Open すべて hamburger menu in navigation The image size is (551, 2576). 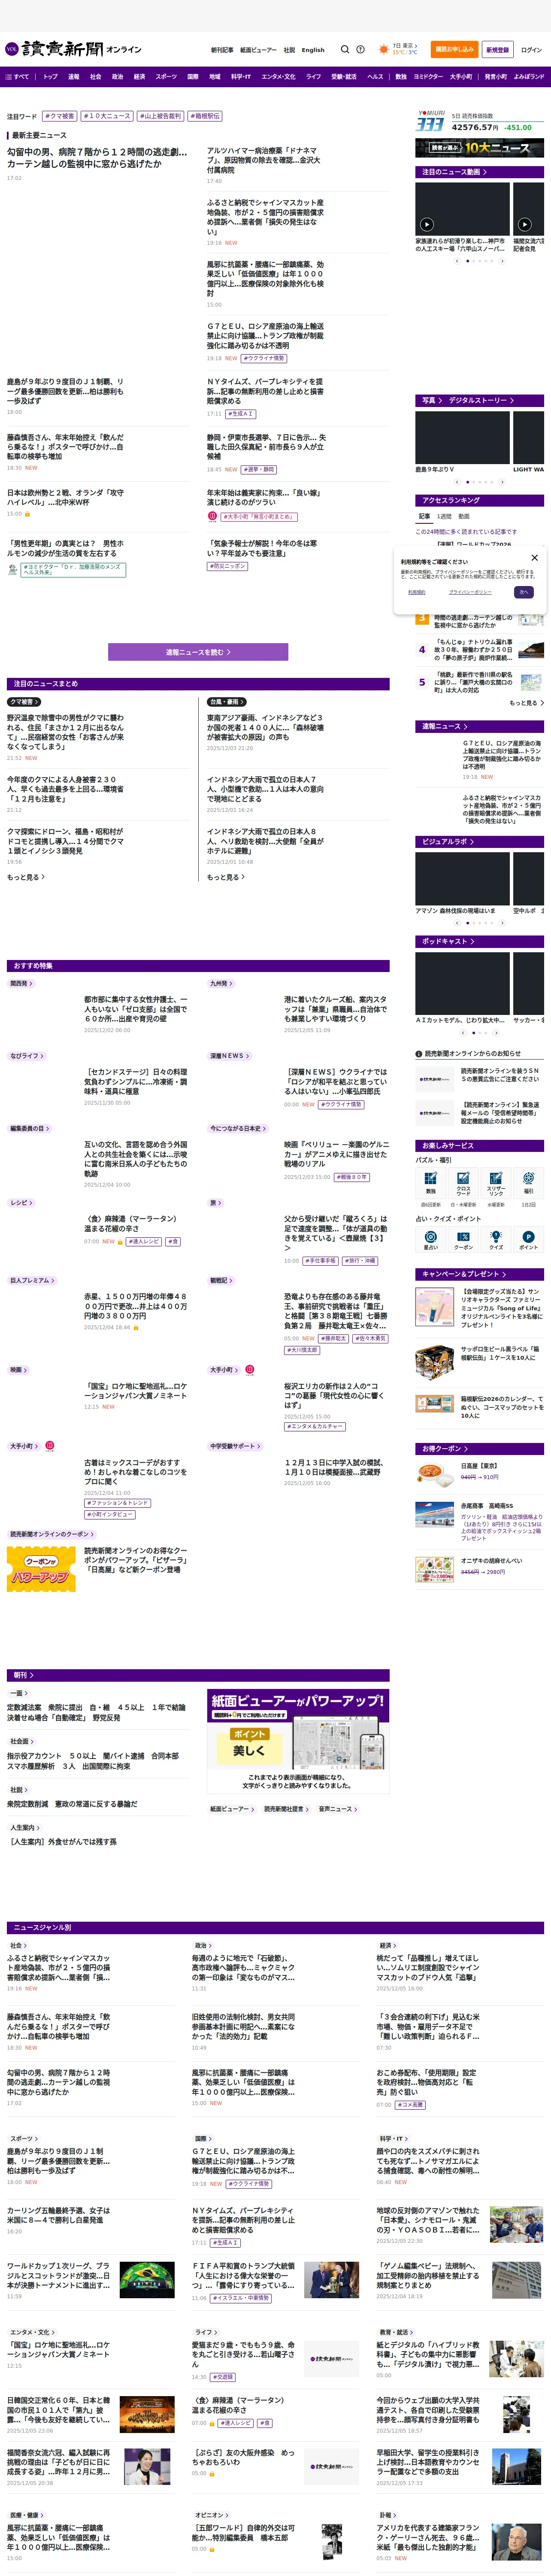click(17, 76)
